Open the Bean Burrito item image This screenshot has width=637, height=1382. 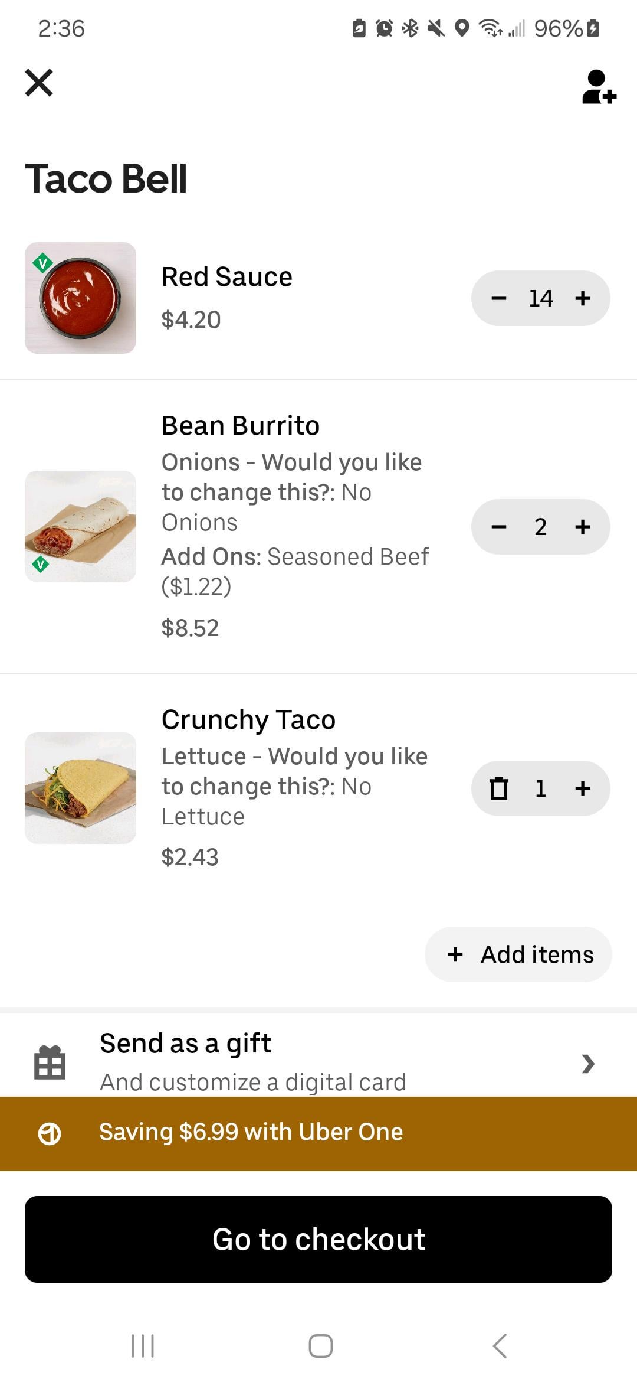[x=80, y=526]
